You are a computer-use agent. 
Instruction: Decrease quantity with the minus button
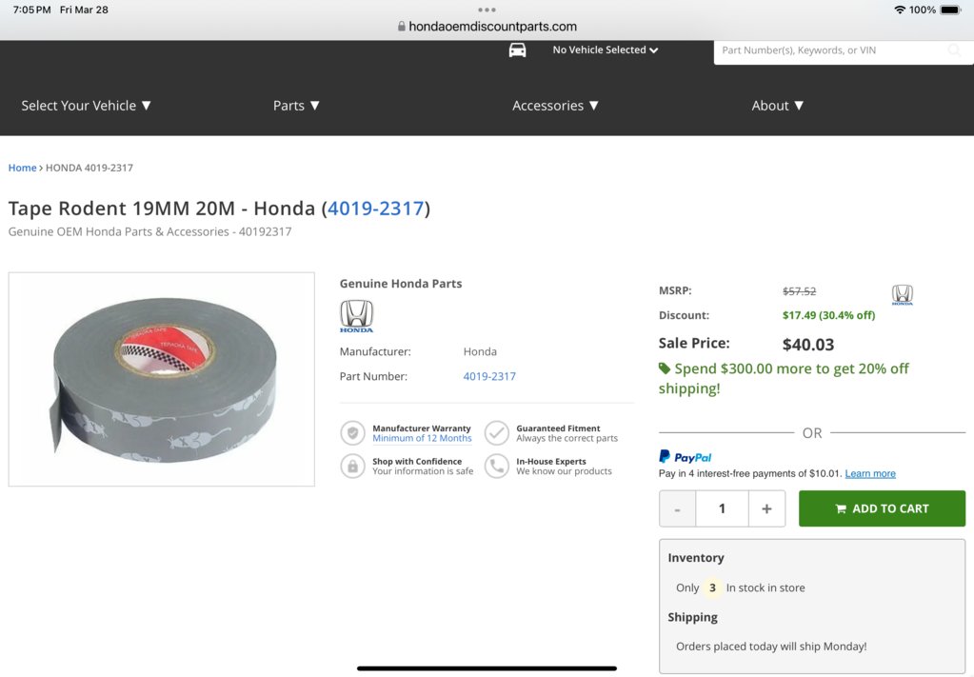coord(677,508)
